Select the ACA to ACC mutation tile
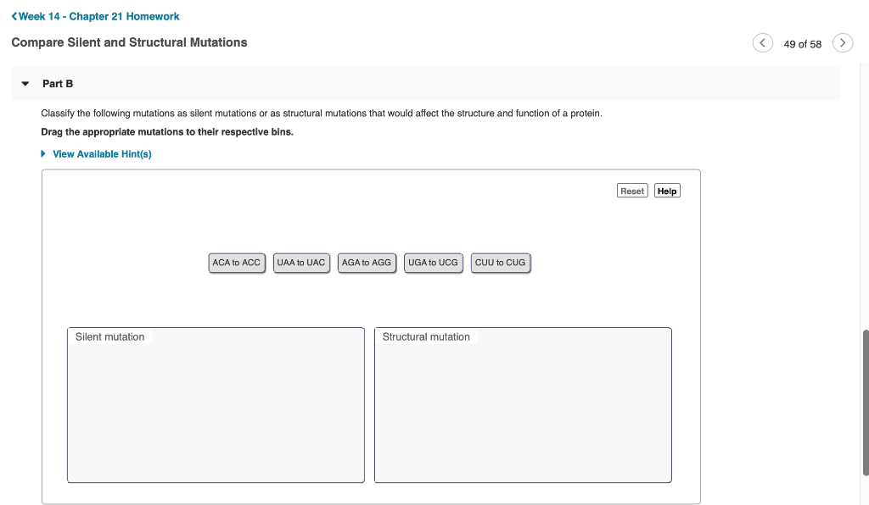The width and height of the screenshot is (869, 505). pos(237,263)
